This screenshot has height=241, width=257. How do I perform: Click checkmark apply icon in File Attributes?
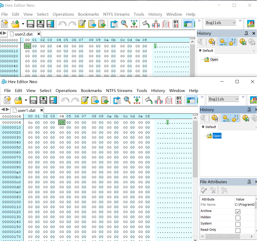click(204, 191)
